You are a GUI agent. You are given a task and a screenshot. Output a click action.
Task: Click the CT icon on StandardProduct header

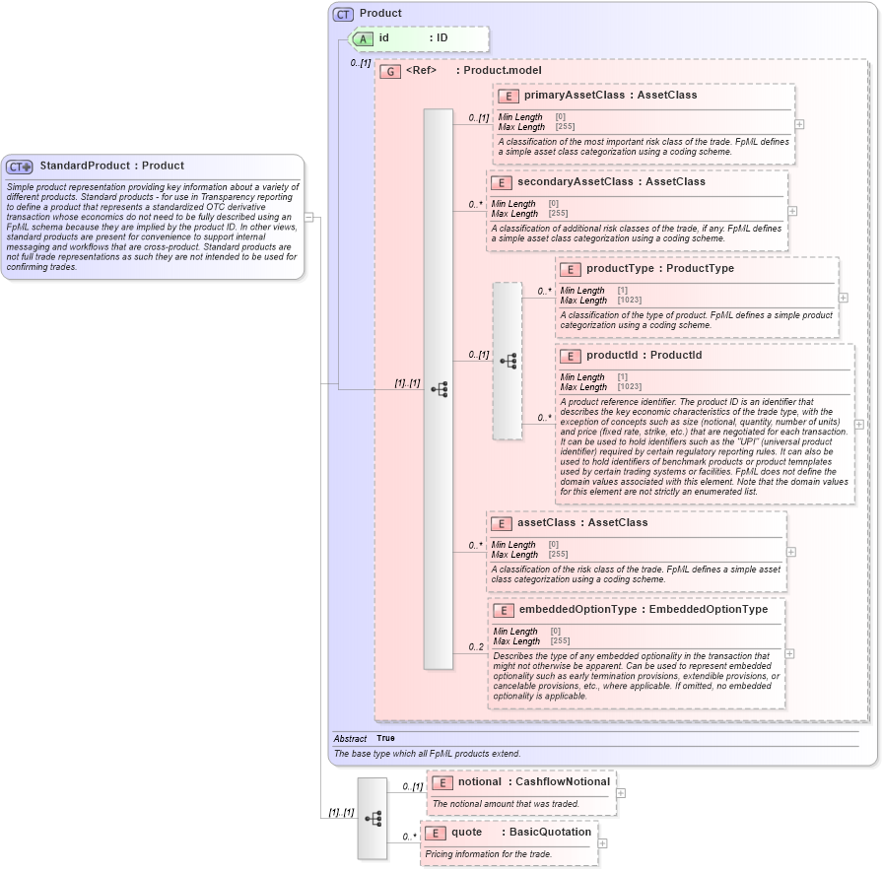pos(21,166)
